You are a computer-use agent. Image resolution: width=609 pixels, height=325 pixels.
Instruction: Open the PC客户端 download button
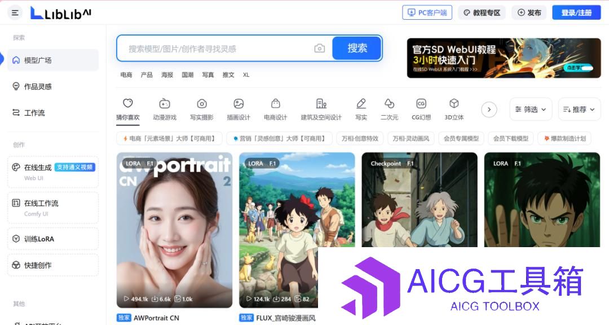pos(427,13)
